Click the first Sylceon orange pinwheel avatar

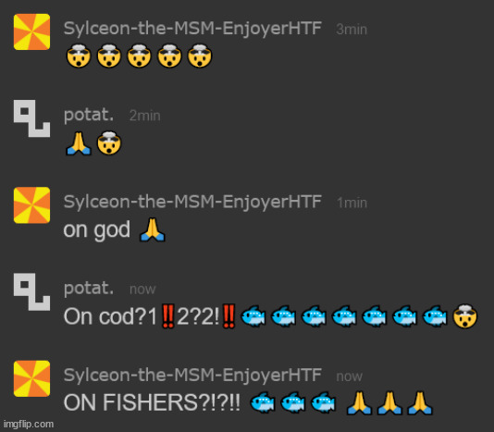point(31,31)
